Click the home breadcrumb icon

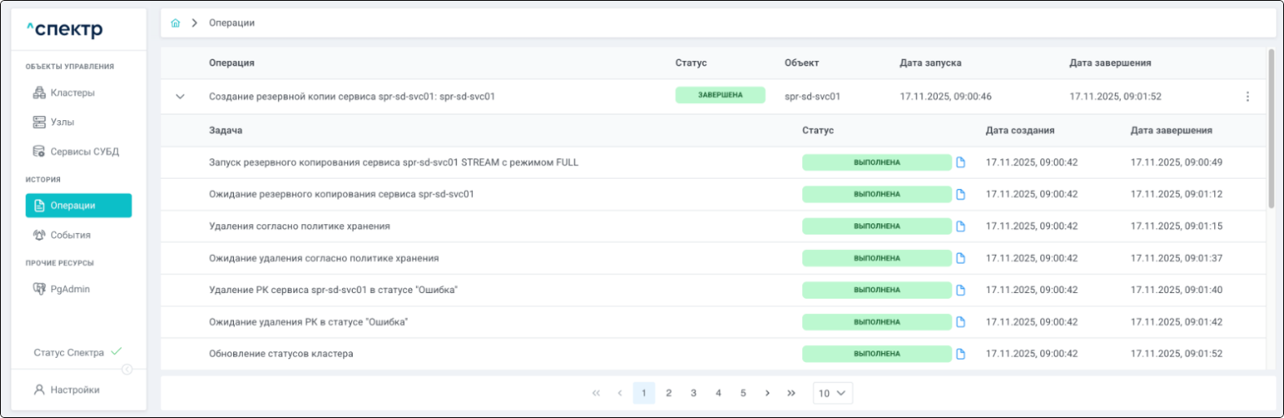tap(176, 24)
